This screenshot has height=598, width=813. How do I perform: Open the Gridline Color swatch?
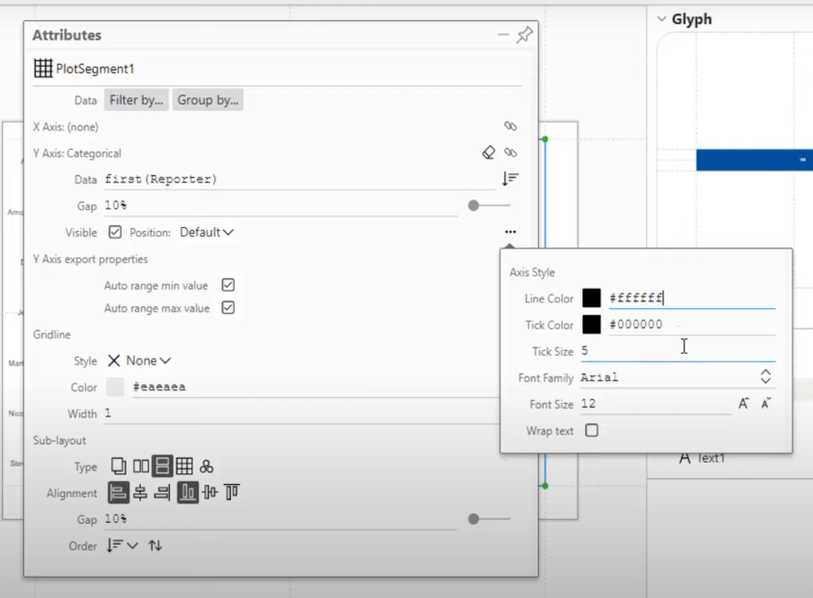(x=115, y=386)
